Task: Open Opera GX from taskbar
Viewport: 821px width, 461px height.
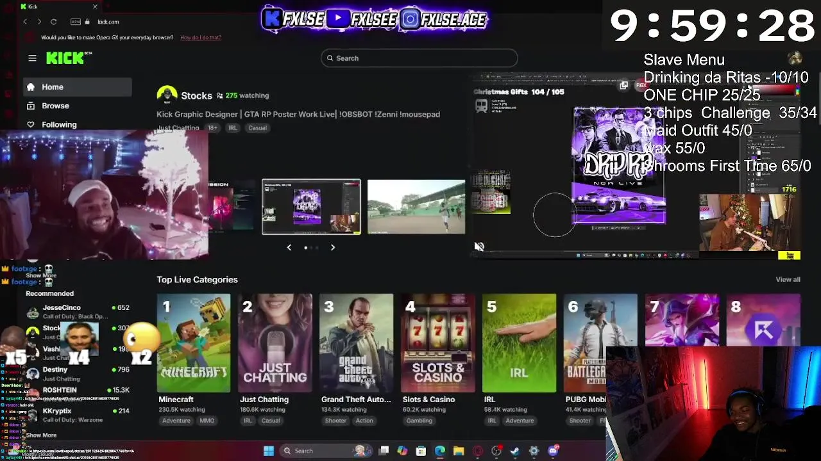Action: (x=477, y=451)
